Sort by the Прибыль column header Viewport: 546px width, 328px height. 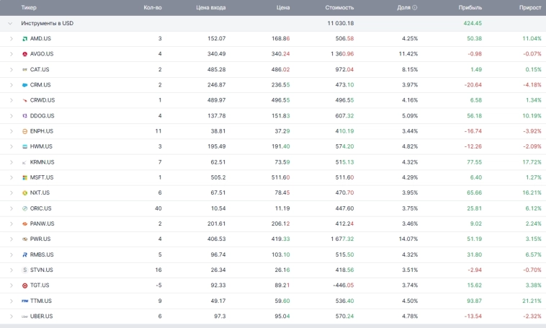(x=470, y=7)
